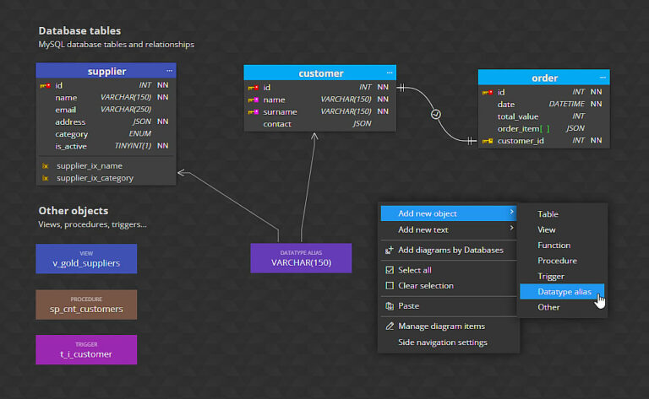
Task: Open the supplier table options ellipsis
Action: click(x=169, y=71)
